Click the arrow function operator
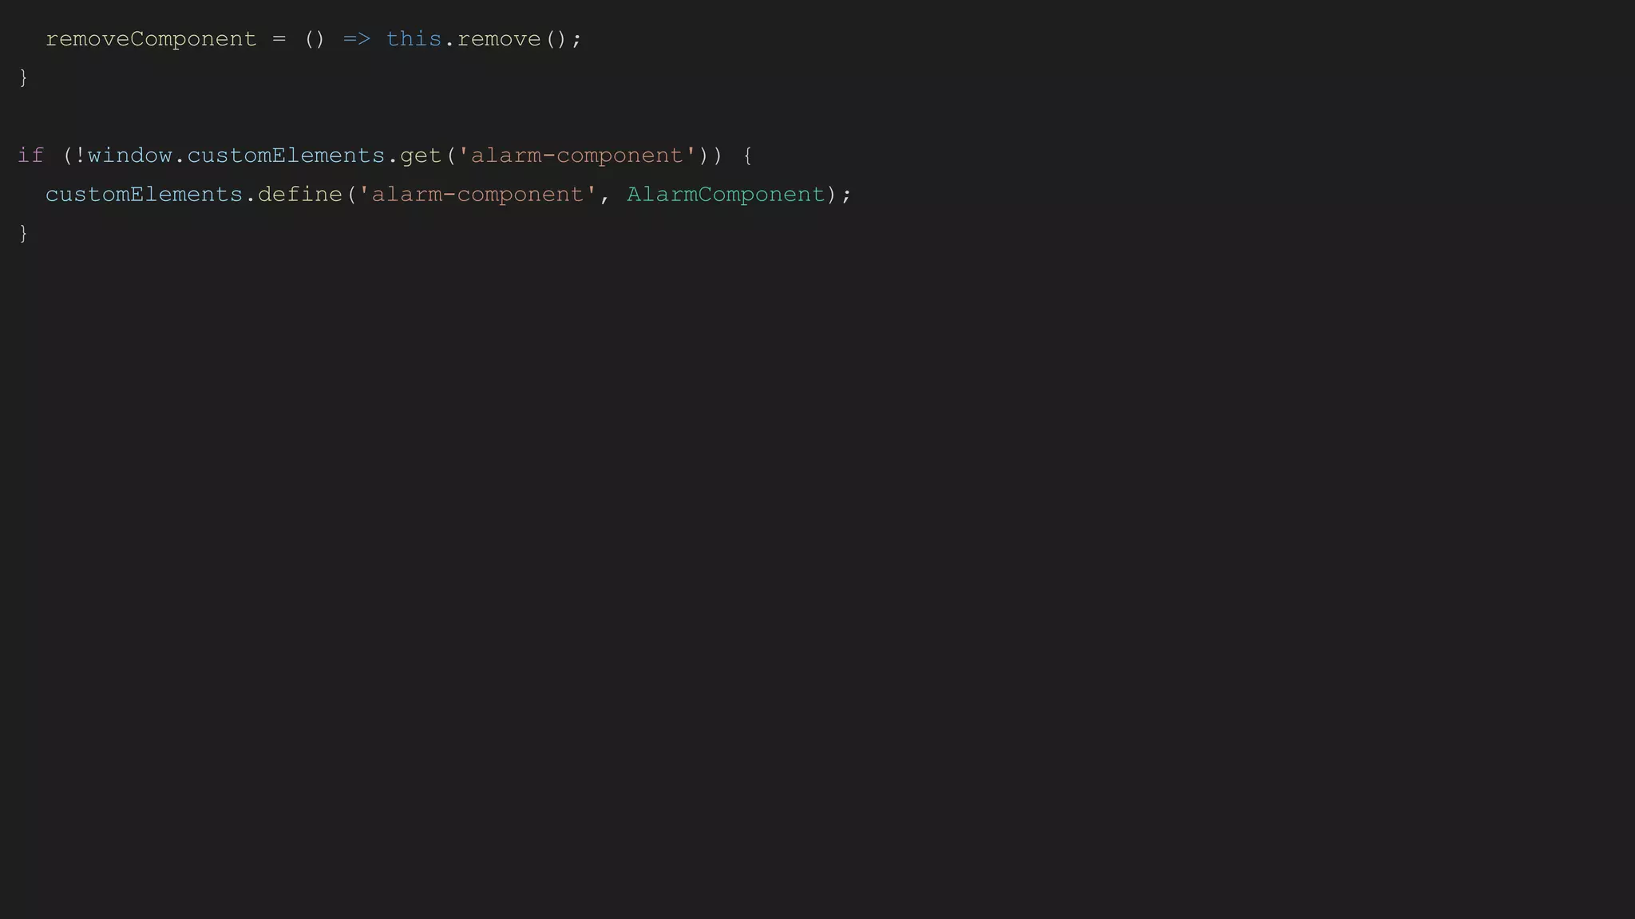 pos(357,39)
